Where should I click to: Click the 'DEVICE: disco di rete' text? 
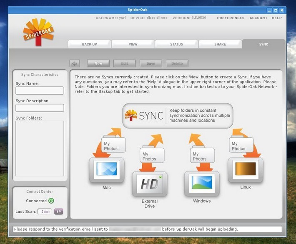[149, 18]
